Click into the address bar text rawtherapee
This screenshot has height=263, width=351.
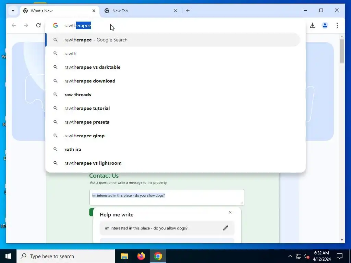click(78, 25)
